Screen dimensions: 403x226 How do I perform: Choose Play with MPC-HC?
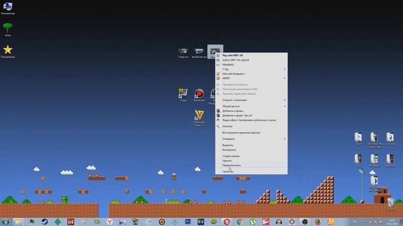(251, 55)
